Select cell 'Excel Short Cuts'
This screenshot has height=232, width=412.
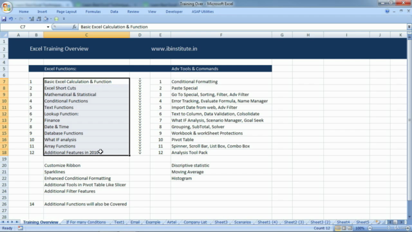coord(86,88)
